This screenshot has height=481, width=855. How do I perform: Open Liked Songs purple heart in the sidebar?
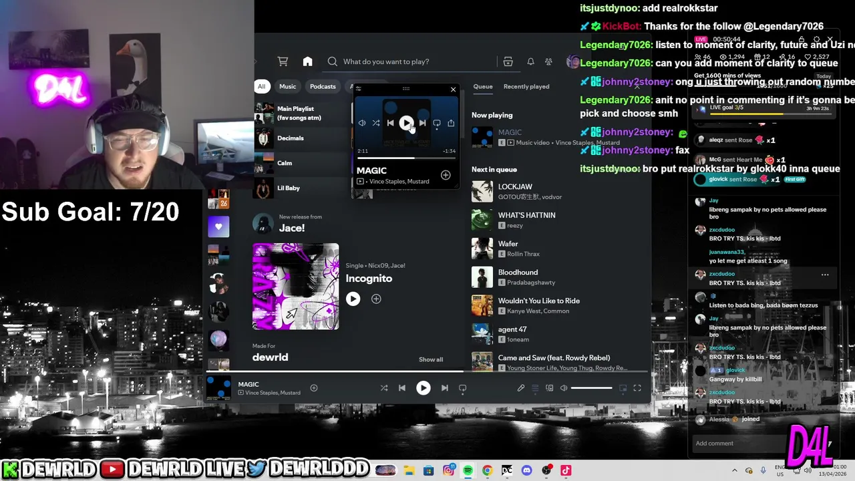coord(218,227)
